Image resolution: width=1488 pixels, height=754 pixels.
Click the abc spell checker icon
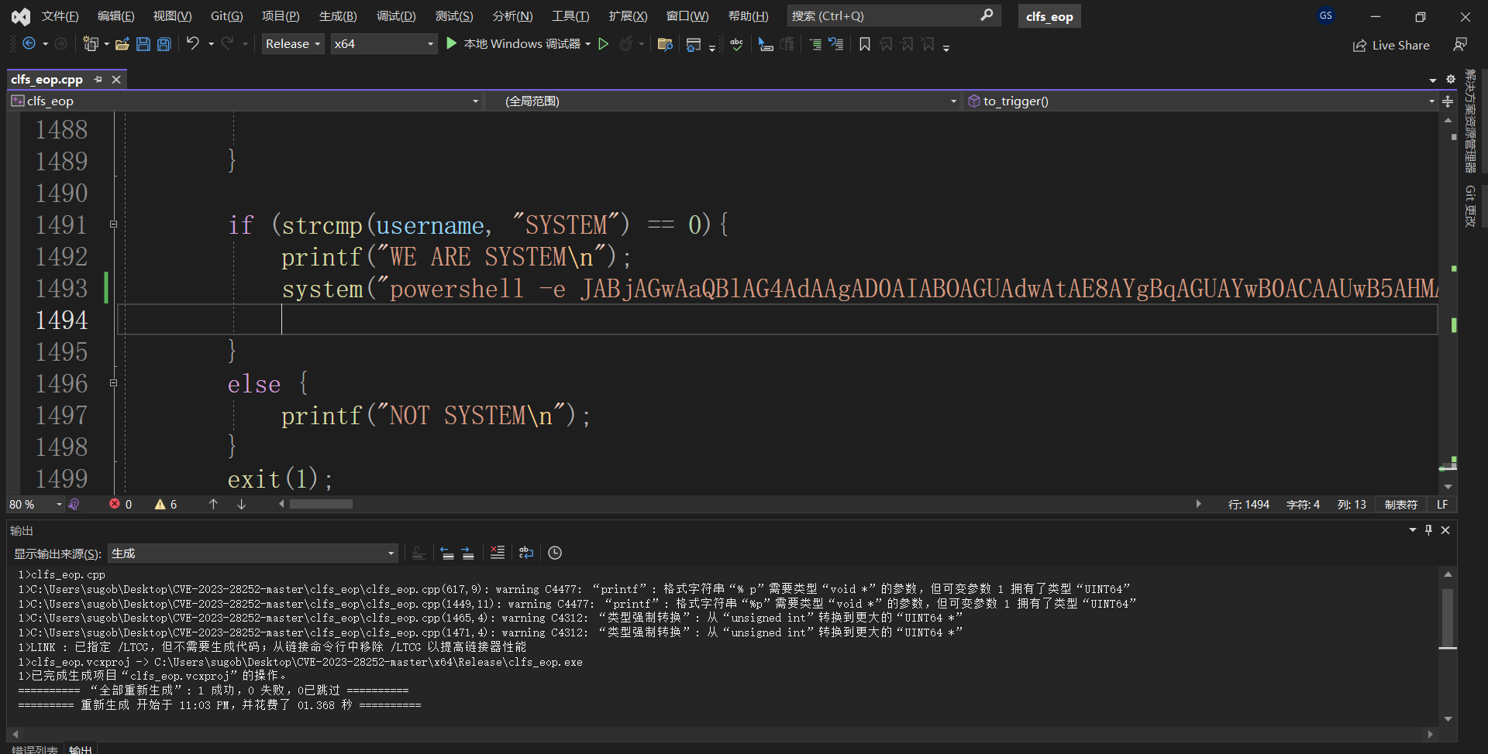(x=736, y=44)
